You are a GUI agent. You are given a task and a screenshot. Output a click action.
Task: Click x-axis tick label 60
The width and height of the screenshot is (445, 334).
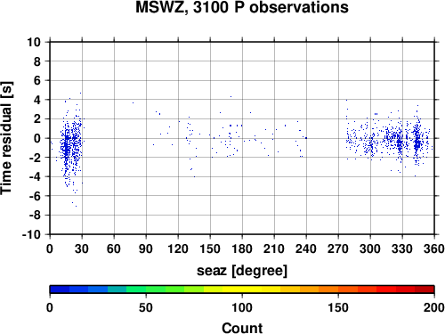click(114, 248)
